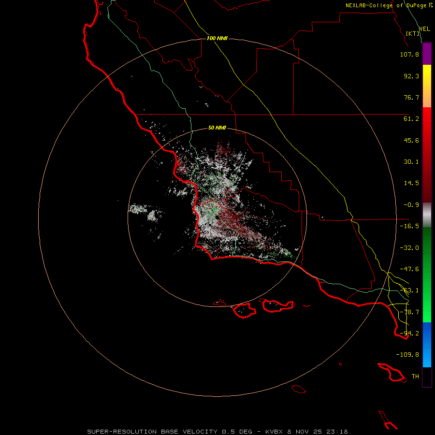Click the black radar site dot at map center
435x435 pixels.
[x=217, y=218]
